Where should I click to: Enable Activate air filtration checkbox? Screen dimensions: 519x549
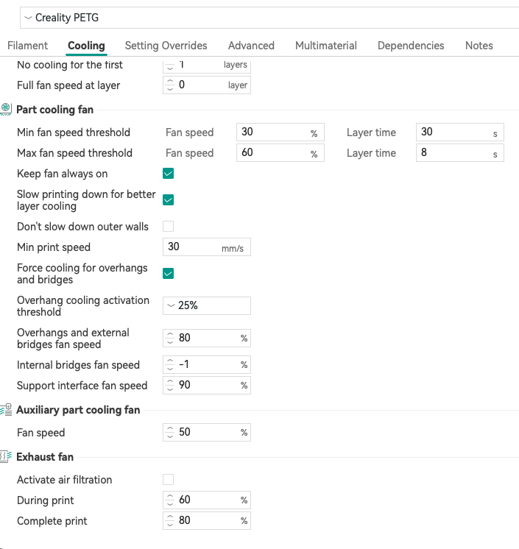click(x=168, y=480)
